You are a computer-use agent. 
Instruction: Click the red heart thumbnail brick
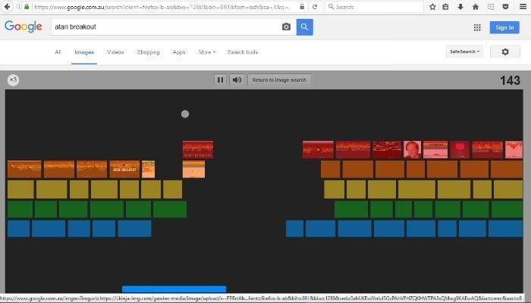point(460,149)
